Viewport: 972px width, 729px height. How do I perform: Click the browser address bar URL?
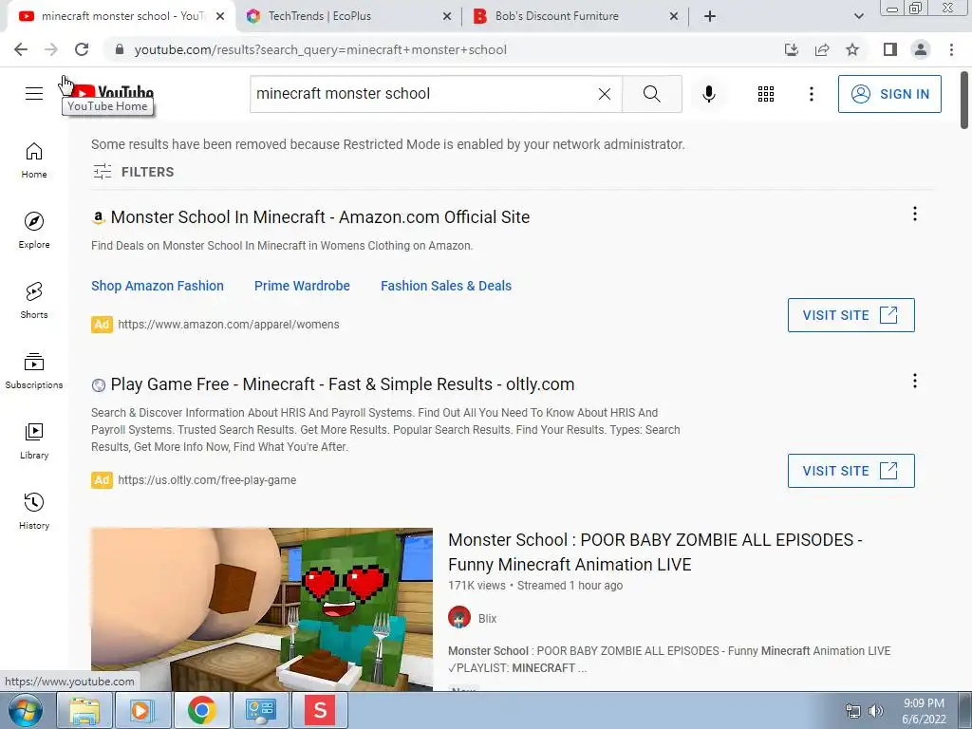coord(321,49)
